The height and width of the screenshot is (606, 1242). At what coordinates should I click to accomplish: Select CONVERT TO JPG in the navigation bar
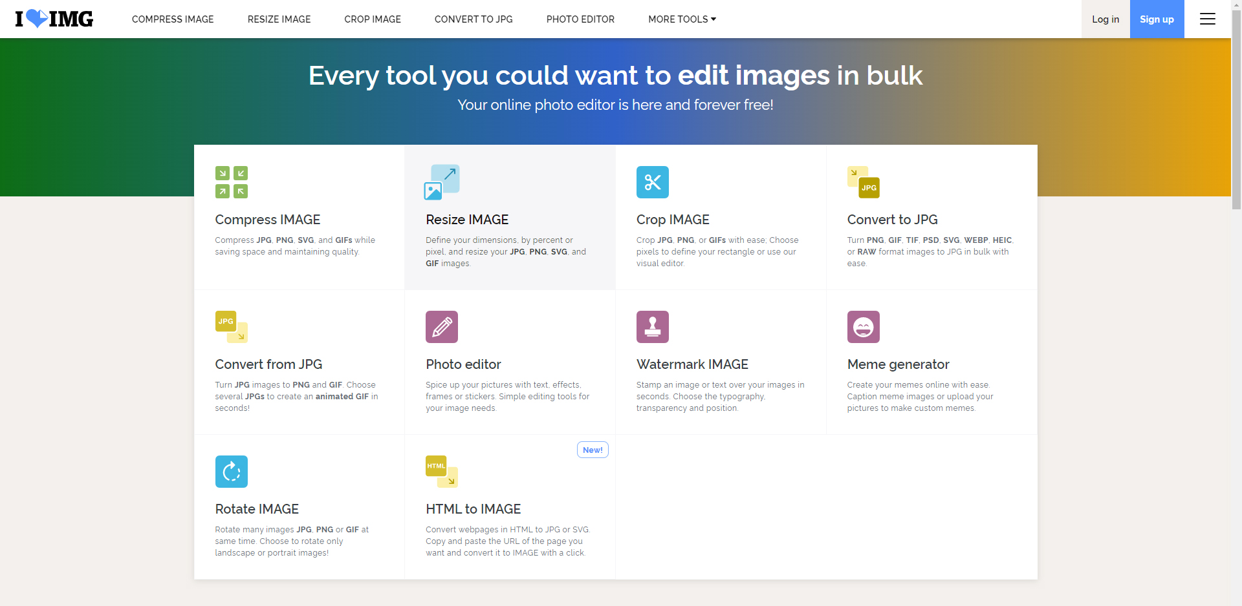click(x=474, y=19)
